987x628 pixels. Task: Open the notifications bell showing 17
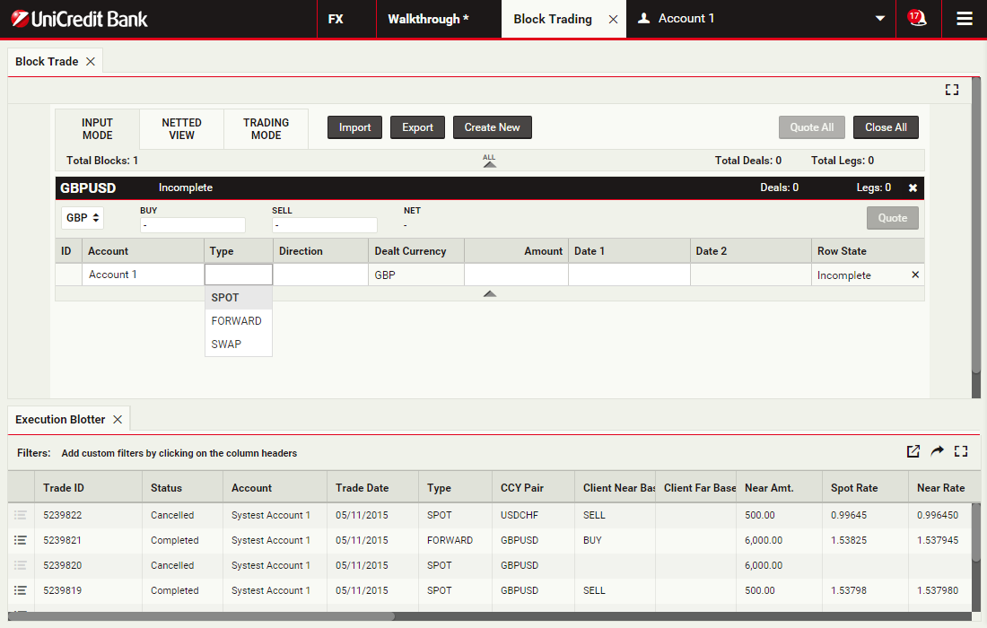tap(917, 19)
